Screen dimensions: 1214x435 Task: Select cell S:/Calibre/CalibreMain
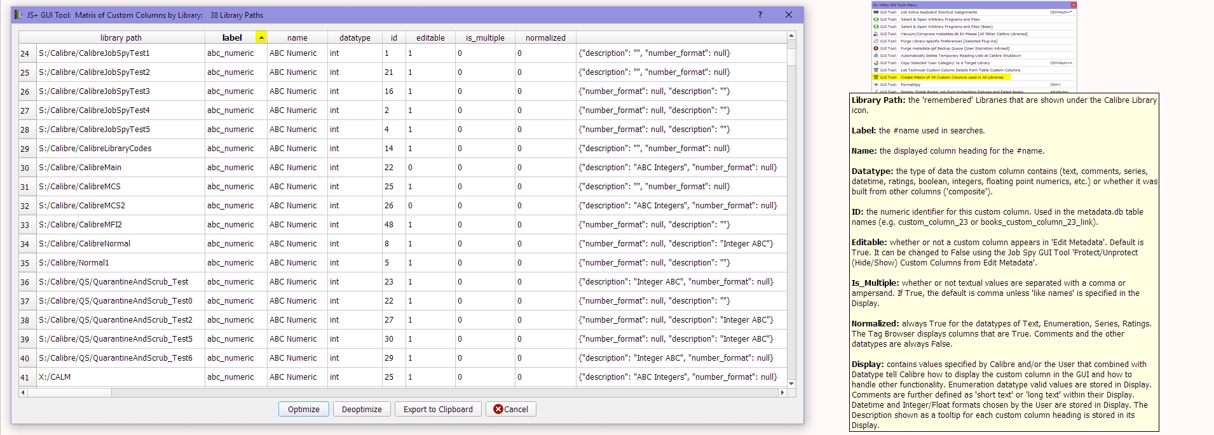click(x=120, y=168)
